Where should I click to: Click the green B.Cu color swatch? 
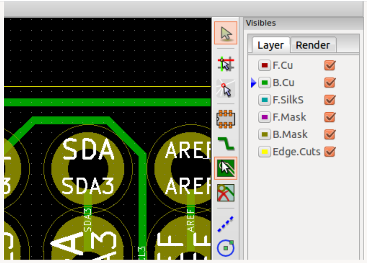pos(265,83)
